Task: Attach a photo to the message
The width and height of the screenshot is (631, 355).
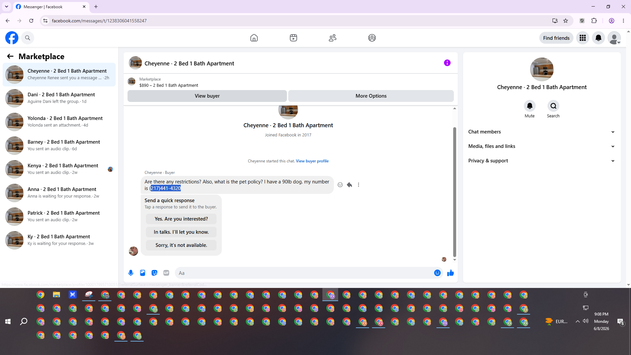Action: click(143, 273)
